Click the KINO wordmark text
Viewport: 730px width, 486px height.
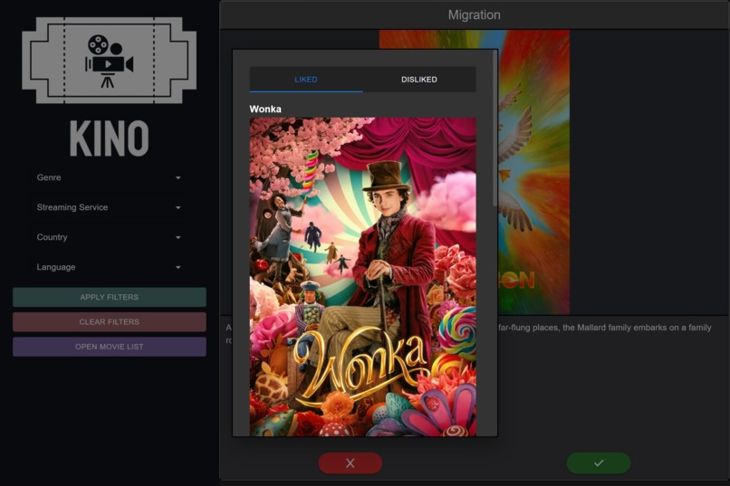[110, 138]
